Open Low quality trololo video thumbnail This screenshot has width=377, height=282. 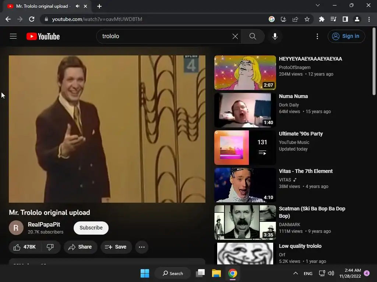245,253
